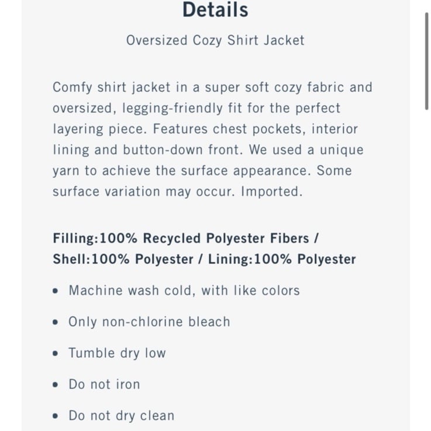Click the 'Shell:100% Polyester' text
The width and height of the screenshot is (431, 431).
pyautogui.click(x=123, y=259)
